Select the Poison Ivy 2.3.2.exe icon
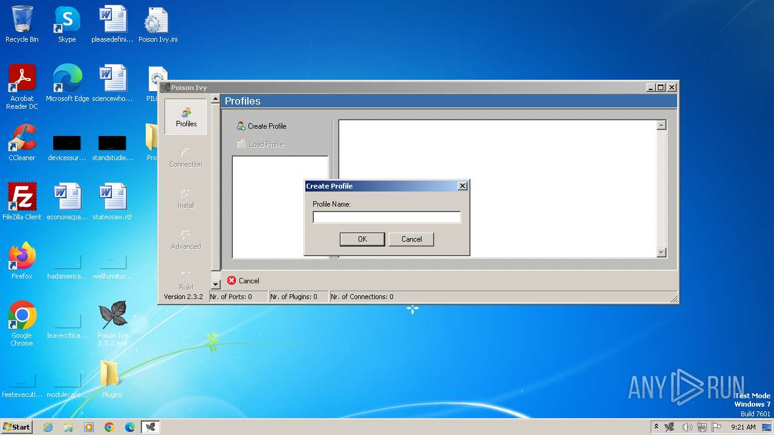The image size is (774, 435). 112,324
